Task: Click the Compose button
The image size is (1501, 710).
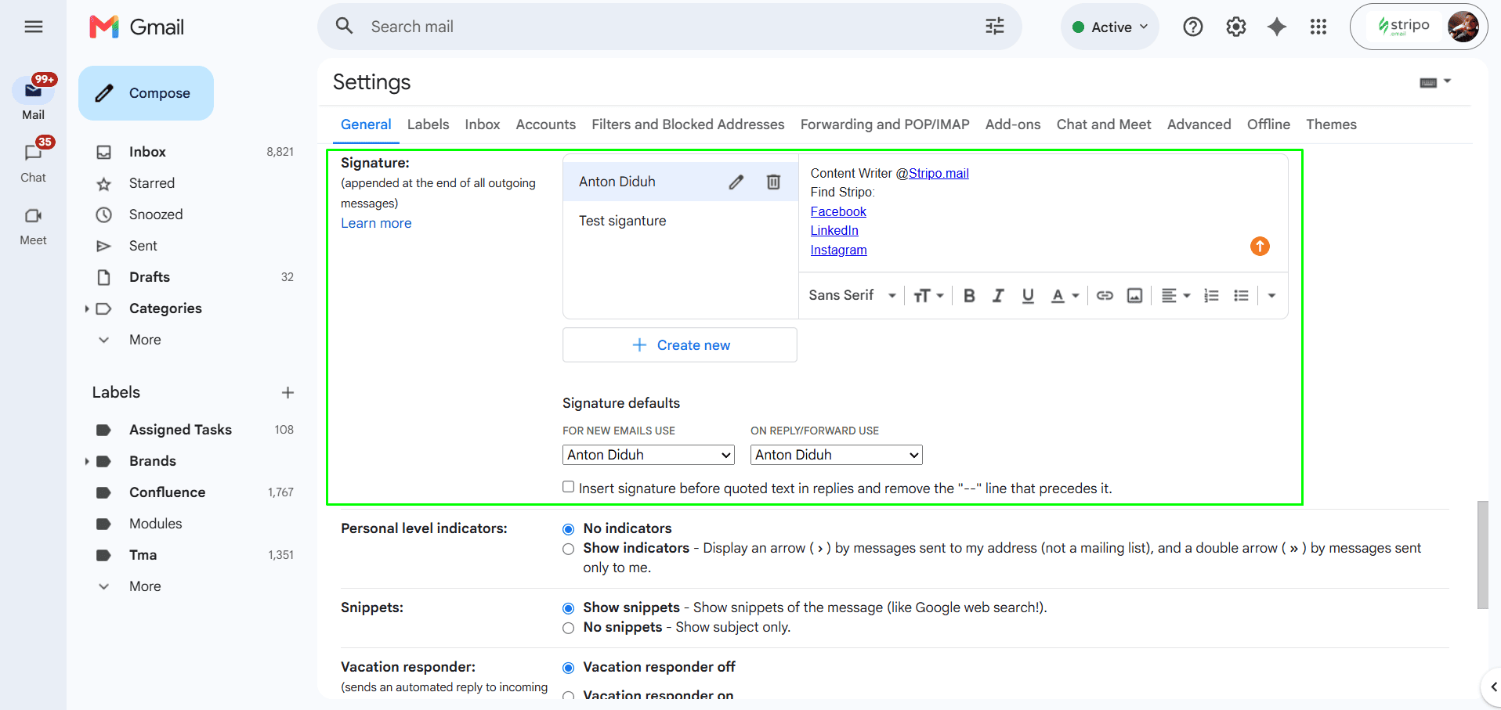Action: pyautogui.click(x=146, y=93)
